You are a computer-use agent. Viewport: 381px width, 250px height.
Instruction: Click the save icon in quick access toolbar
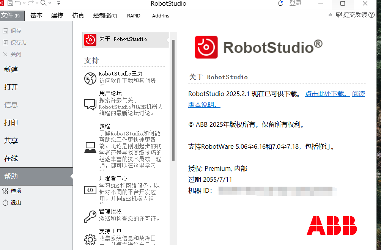10,3
